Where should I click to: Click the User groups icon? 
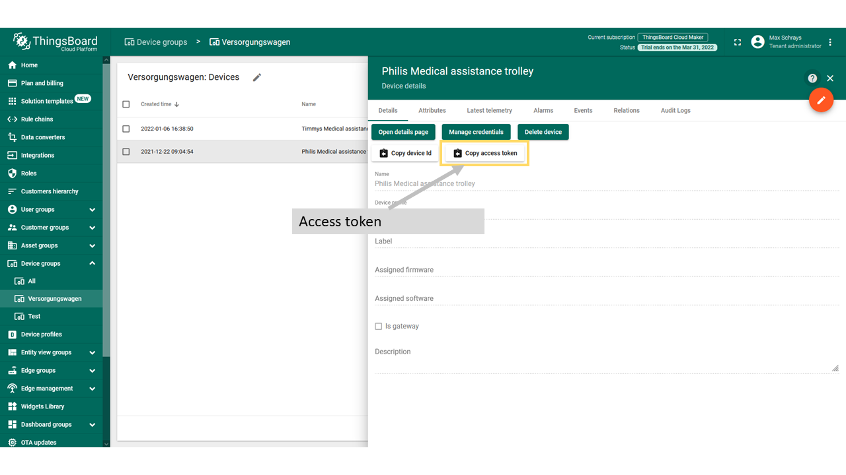12,209
